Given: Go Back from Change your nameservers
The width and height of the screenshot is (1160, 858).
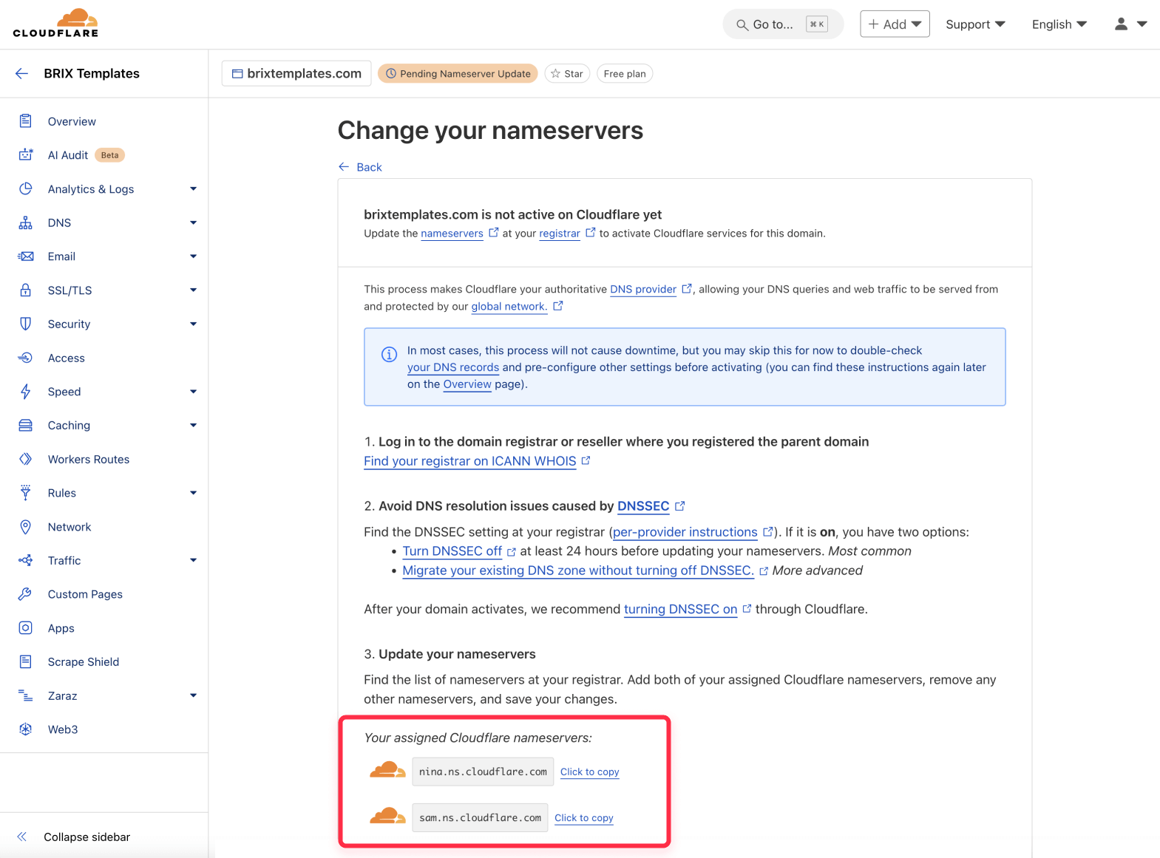Looking at the screenshot, I should 360,167.
